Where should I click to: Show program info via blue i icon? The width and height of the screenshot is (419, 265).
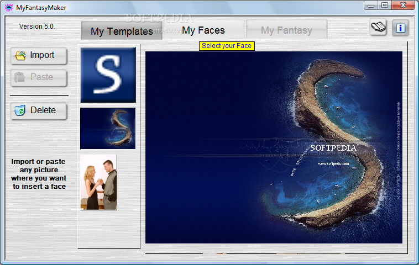pos(400,28)
